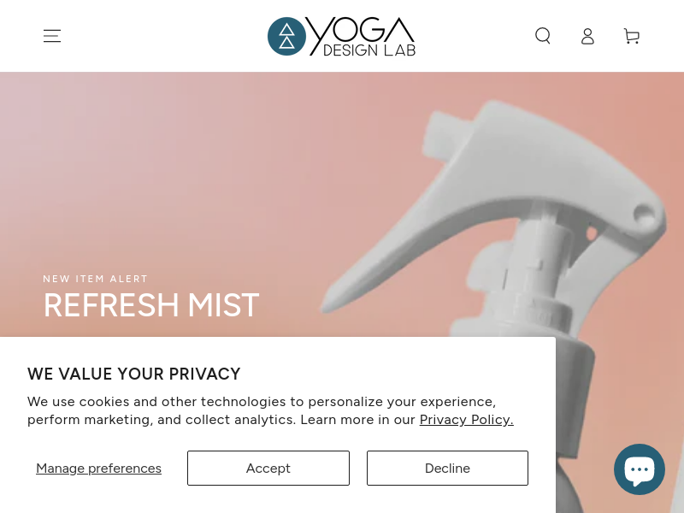The height and width of the screenshot is (513, 684).
Task: Open the account login icon
Action: click(587, 36)
